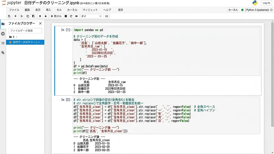Image resolution: width=274 pixels, height=154 pixels.
Task: Click the kernel idle circle indicator
Action: point(271,10)
